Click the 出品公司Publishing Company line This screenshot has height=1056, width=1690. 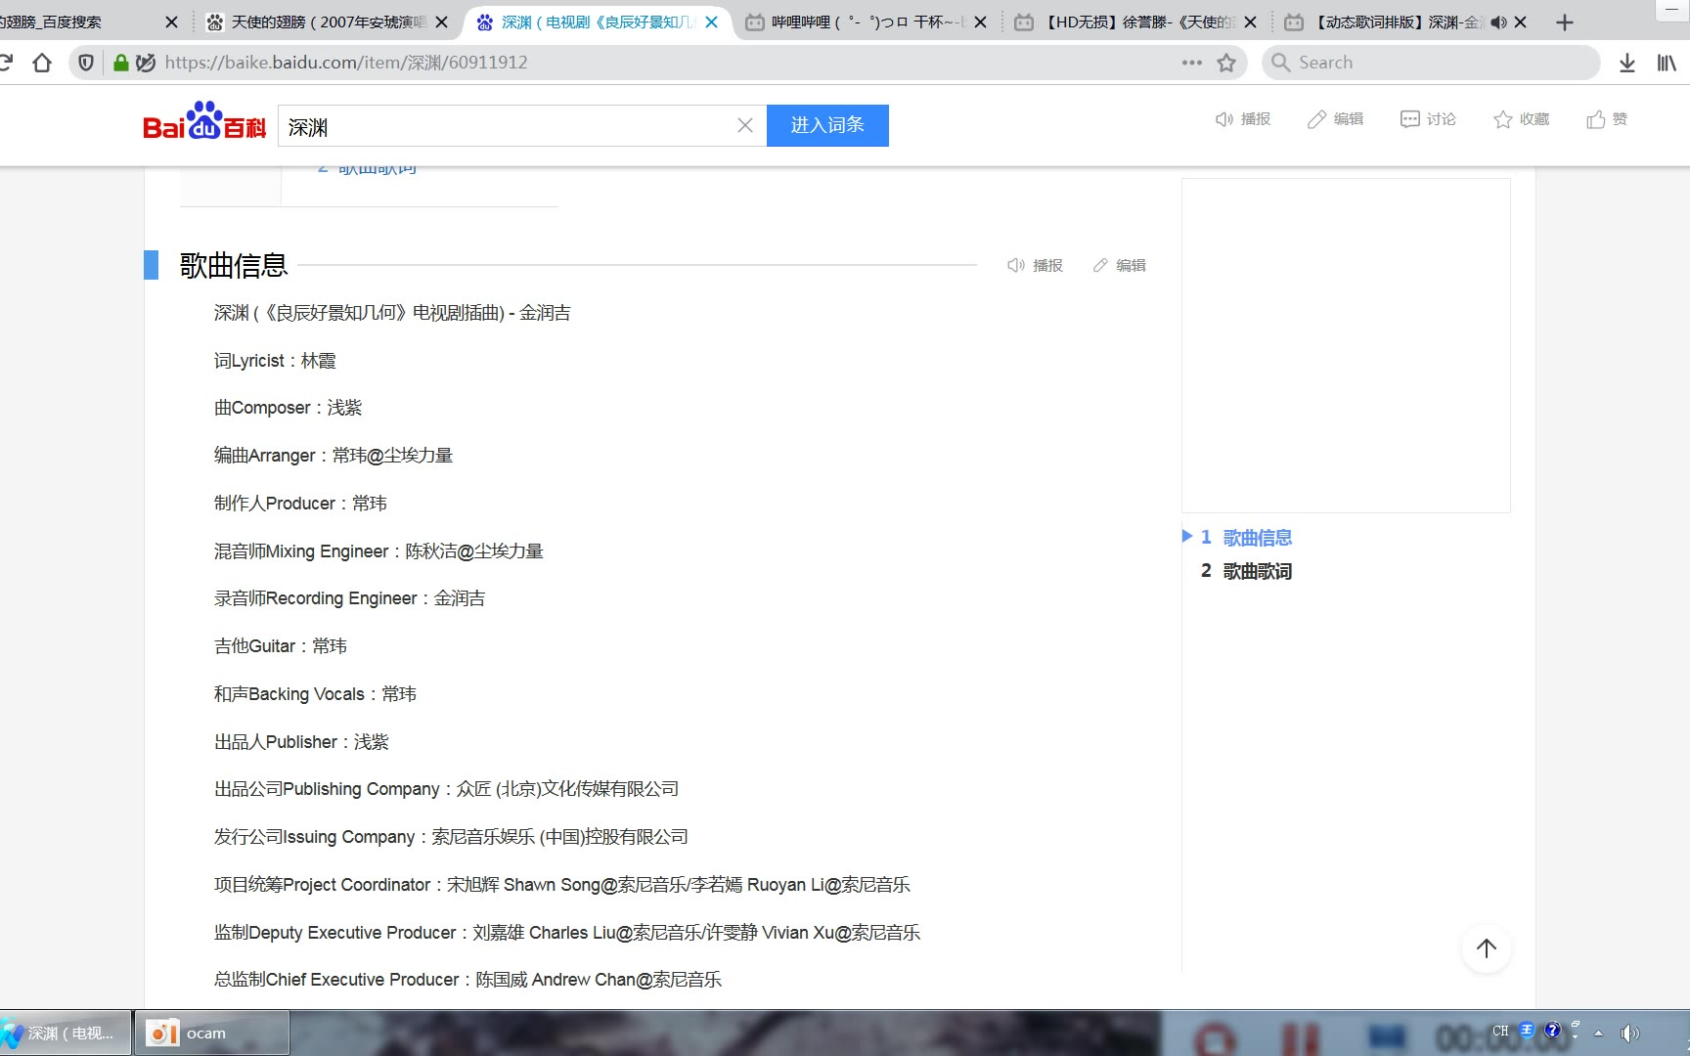coord(446,789)
